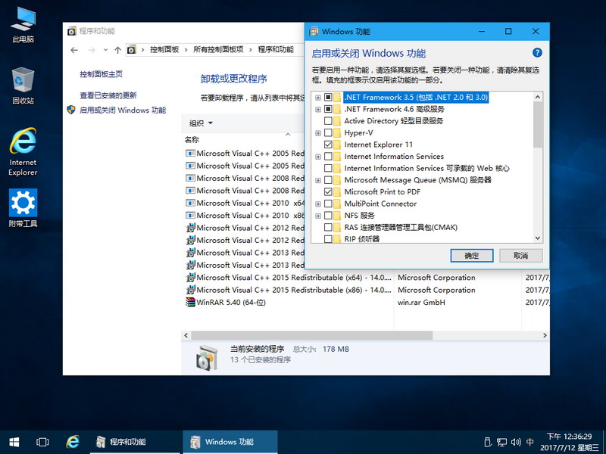
Task: Open 控制面板主页 link
Action: click(x=102, y=74)
